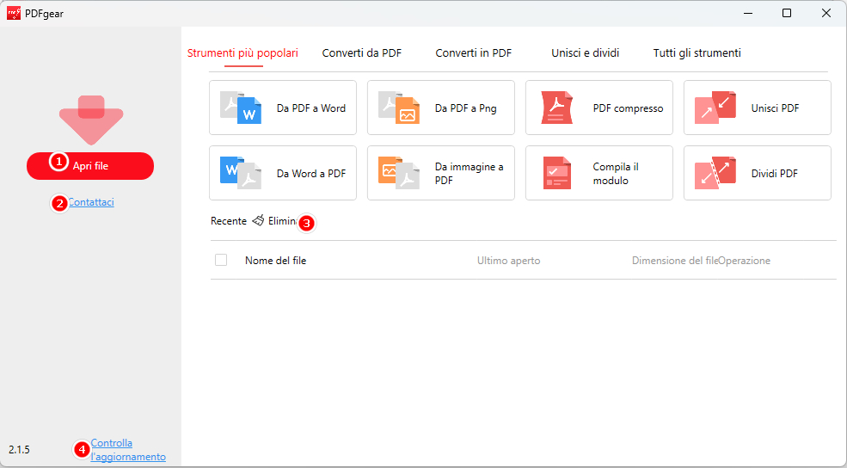Click the Unisci PDF icon
This screenshot has height=468, width=847.
(715, 108)
